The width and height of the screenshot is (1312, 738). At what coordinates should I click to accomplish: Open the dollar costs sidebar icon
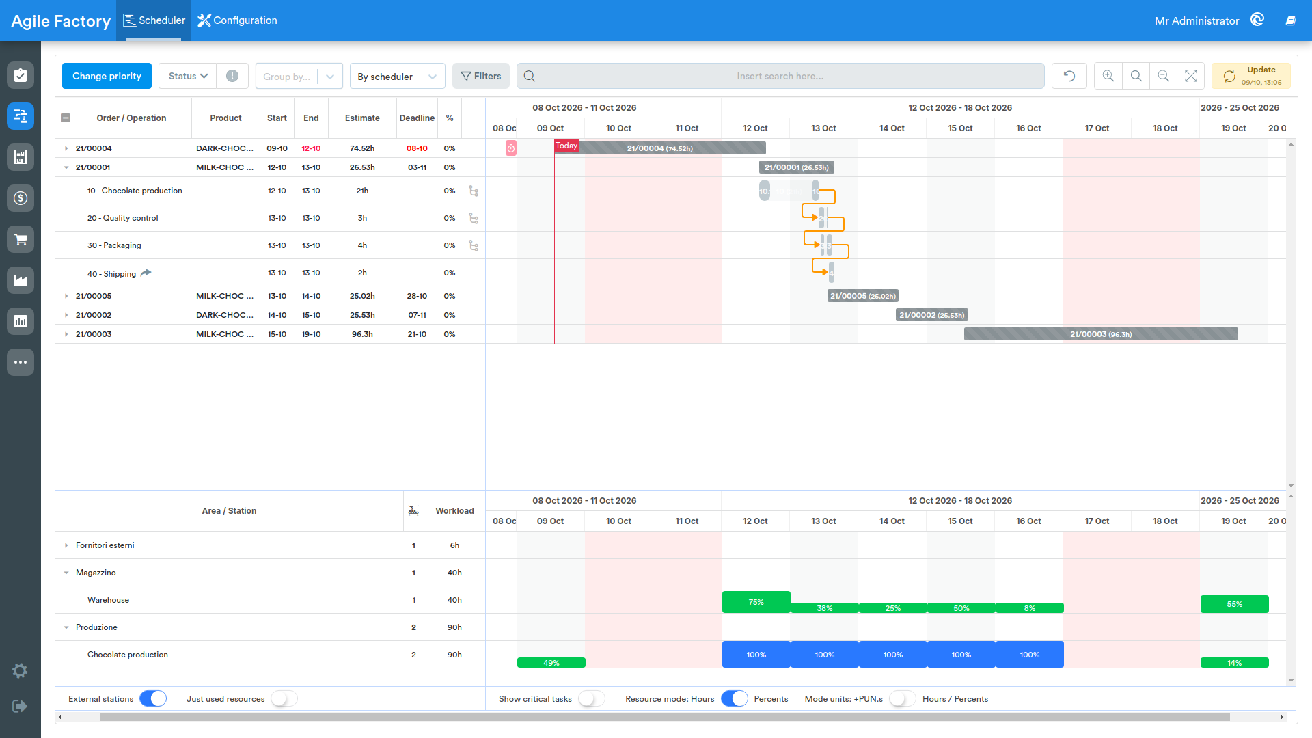coord(20,198)
